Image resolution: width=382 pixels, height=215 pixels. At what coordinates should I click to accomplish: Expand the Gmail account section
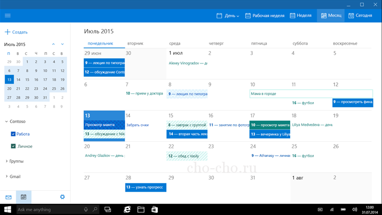(x=6, y=176)
